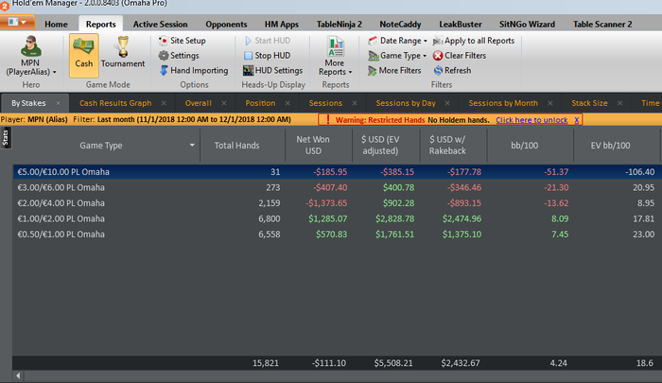Select the €2.00/€4.00 PL Omaha row

(338, 203)
